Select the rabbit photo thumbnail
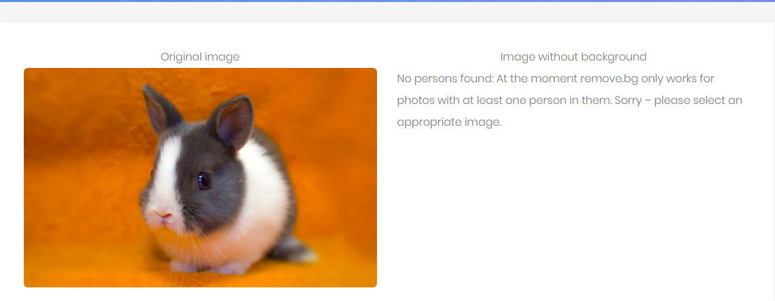Viewport: 775px width, 301px height. coord(200,177)
